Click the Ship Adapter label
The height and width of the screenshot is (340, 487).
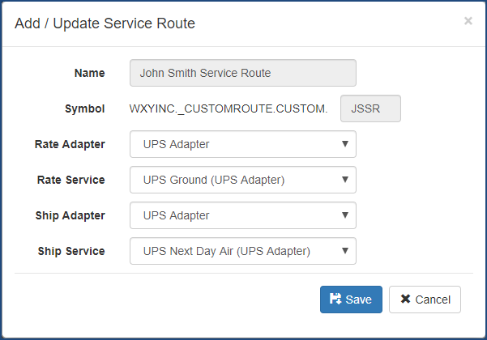(x=70, y=215)
